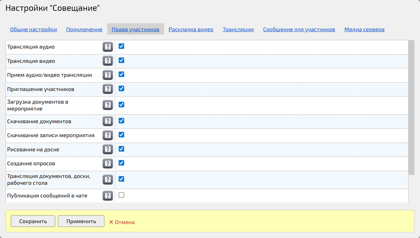Select the Сообщение для участников tab

[299, 29]
